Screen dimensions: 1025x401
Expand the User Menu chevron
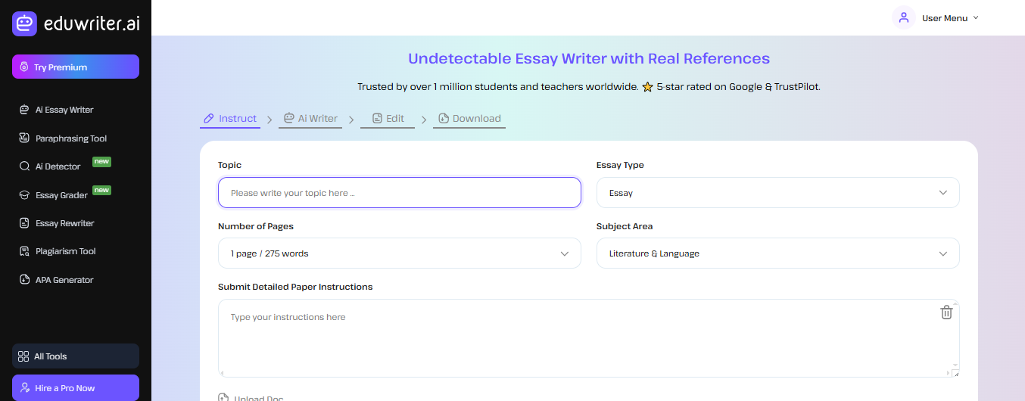975,17
